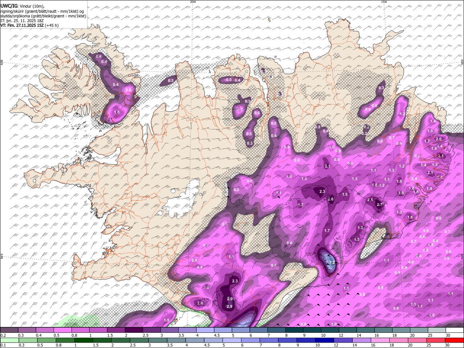Image resolution: width=464 pixels, height=348 pixels.
Task: Select the red-pink rain swatch labeled 25
Action: [x=436, y=340]
